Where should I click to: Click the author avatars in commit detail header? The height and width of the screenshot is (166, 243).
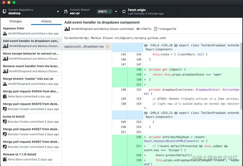pyautogui.click(x=67, y=29)
